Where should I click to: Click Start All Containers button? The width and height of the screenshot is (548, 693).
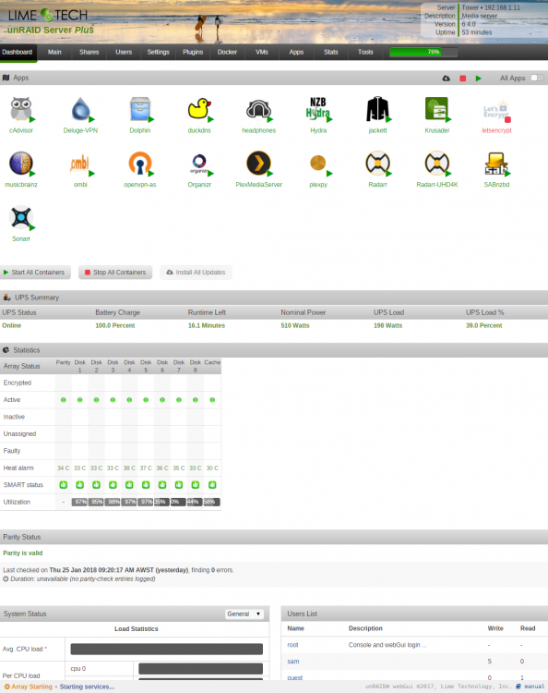35,273
